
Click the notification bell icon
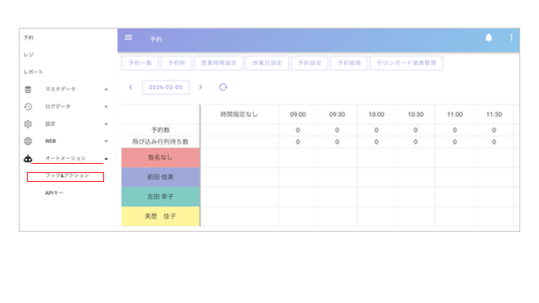click(x=489, y=38)
